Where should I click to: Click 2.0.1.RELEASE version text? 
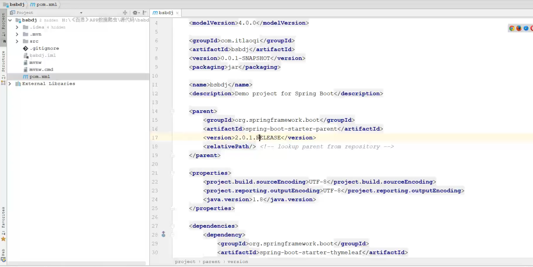click(x=258, y=138)
